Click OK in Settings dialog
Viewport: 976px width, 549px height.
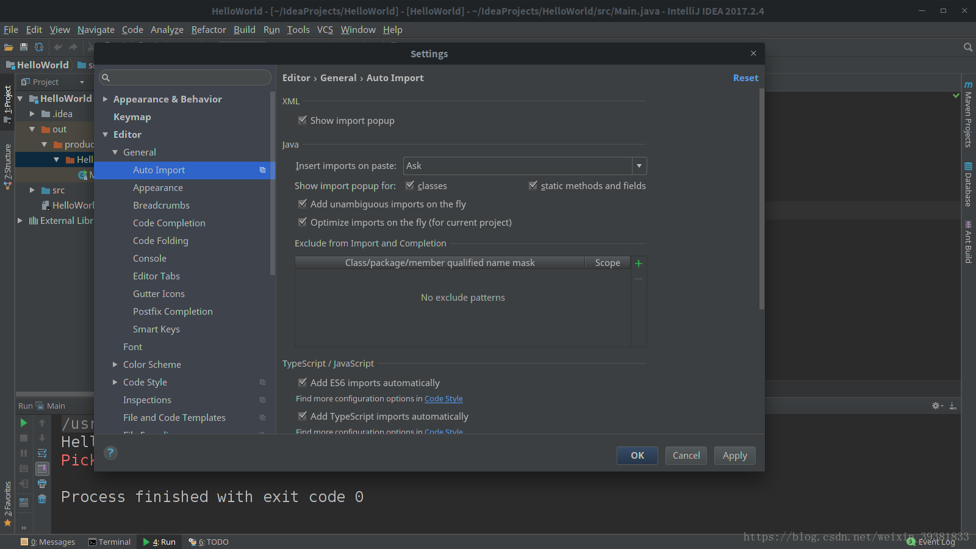pyautogui.click(x=637, y=456)
